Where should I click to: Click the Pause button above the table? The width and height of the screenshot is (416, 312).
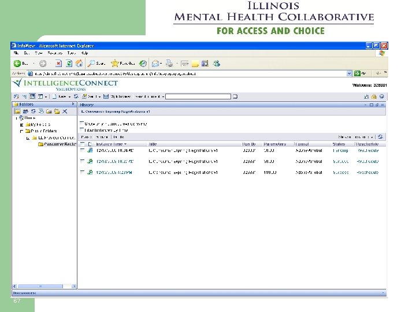[x=86, y=137]
